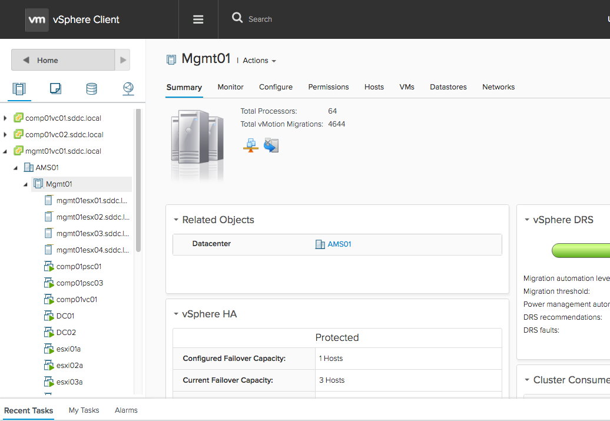The image size is (610, 421).
Task: Select esxi03a VM in tree
Action: pos(69,382)
